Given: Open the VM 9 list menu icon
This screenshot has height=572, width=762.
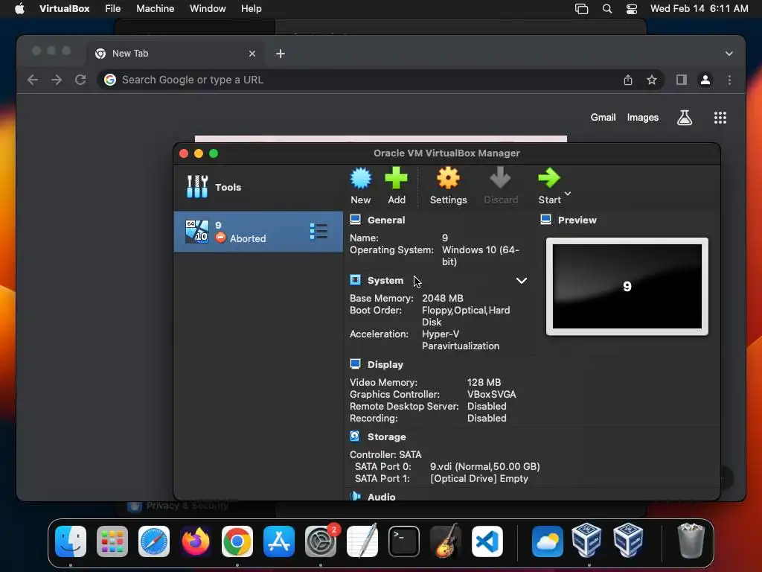Looking at the screenshot, I should coord(318,232).
